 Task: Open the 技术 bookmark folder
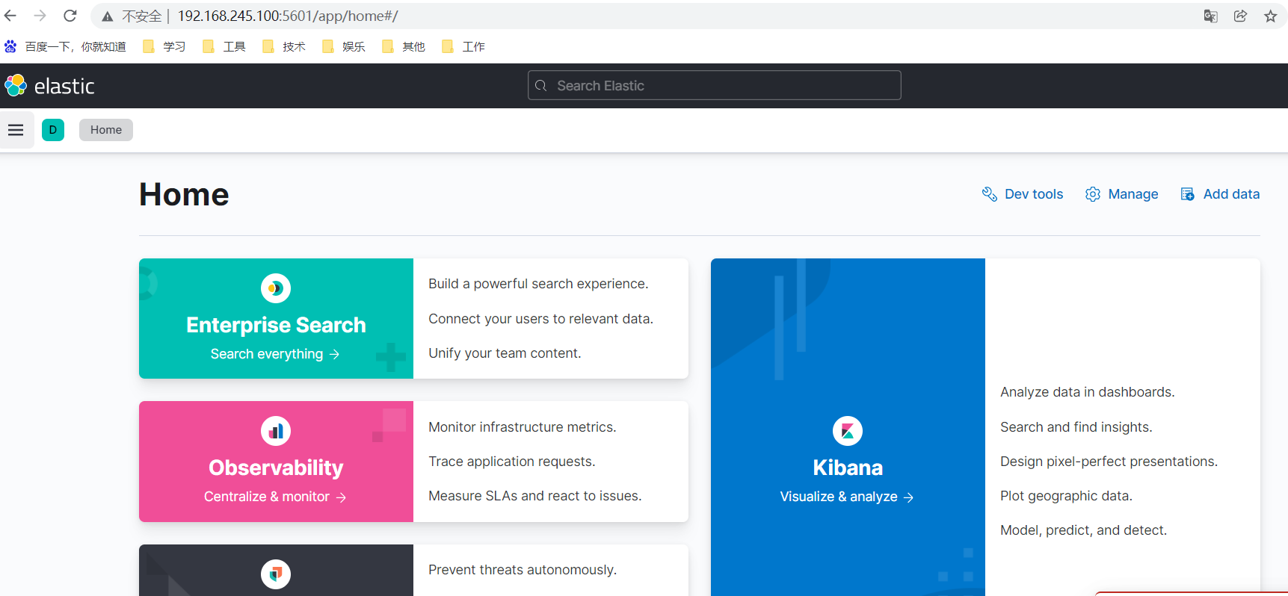(x=284, y=46)
